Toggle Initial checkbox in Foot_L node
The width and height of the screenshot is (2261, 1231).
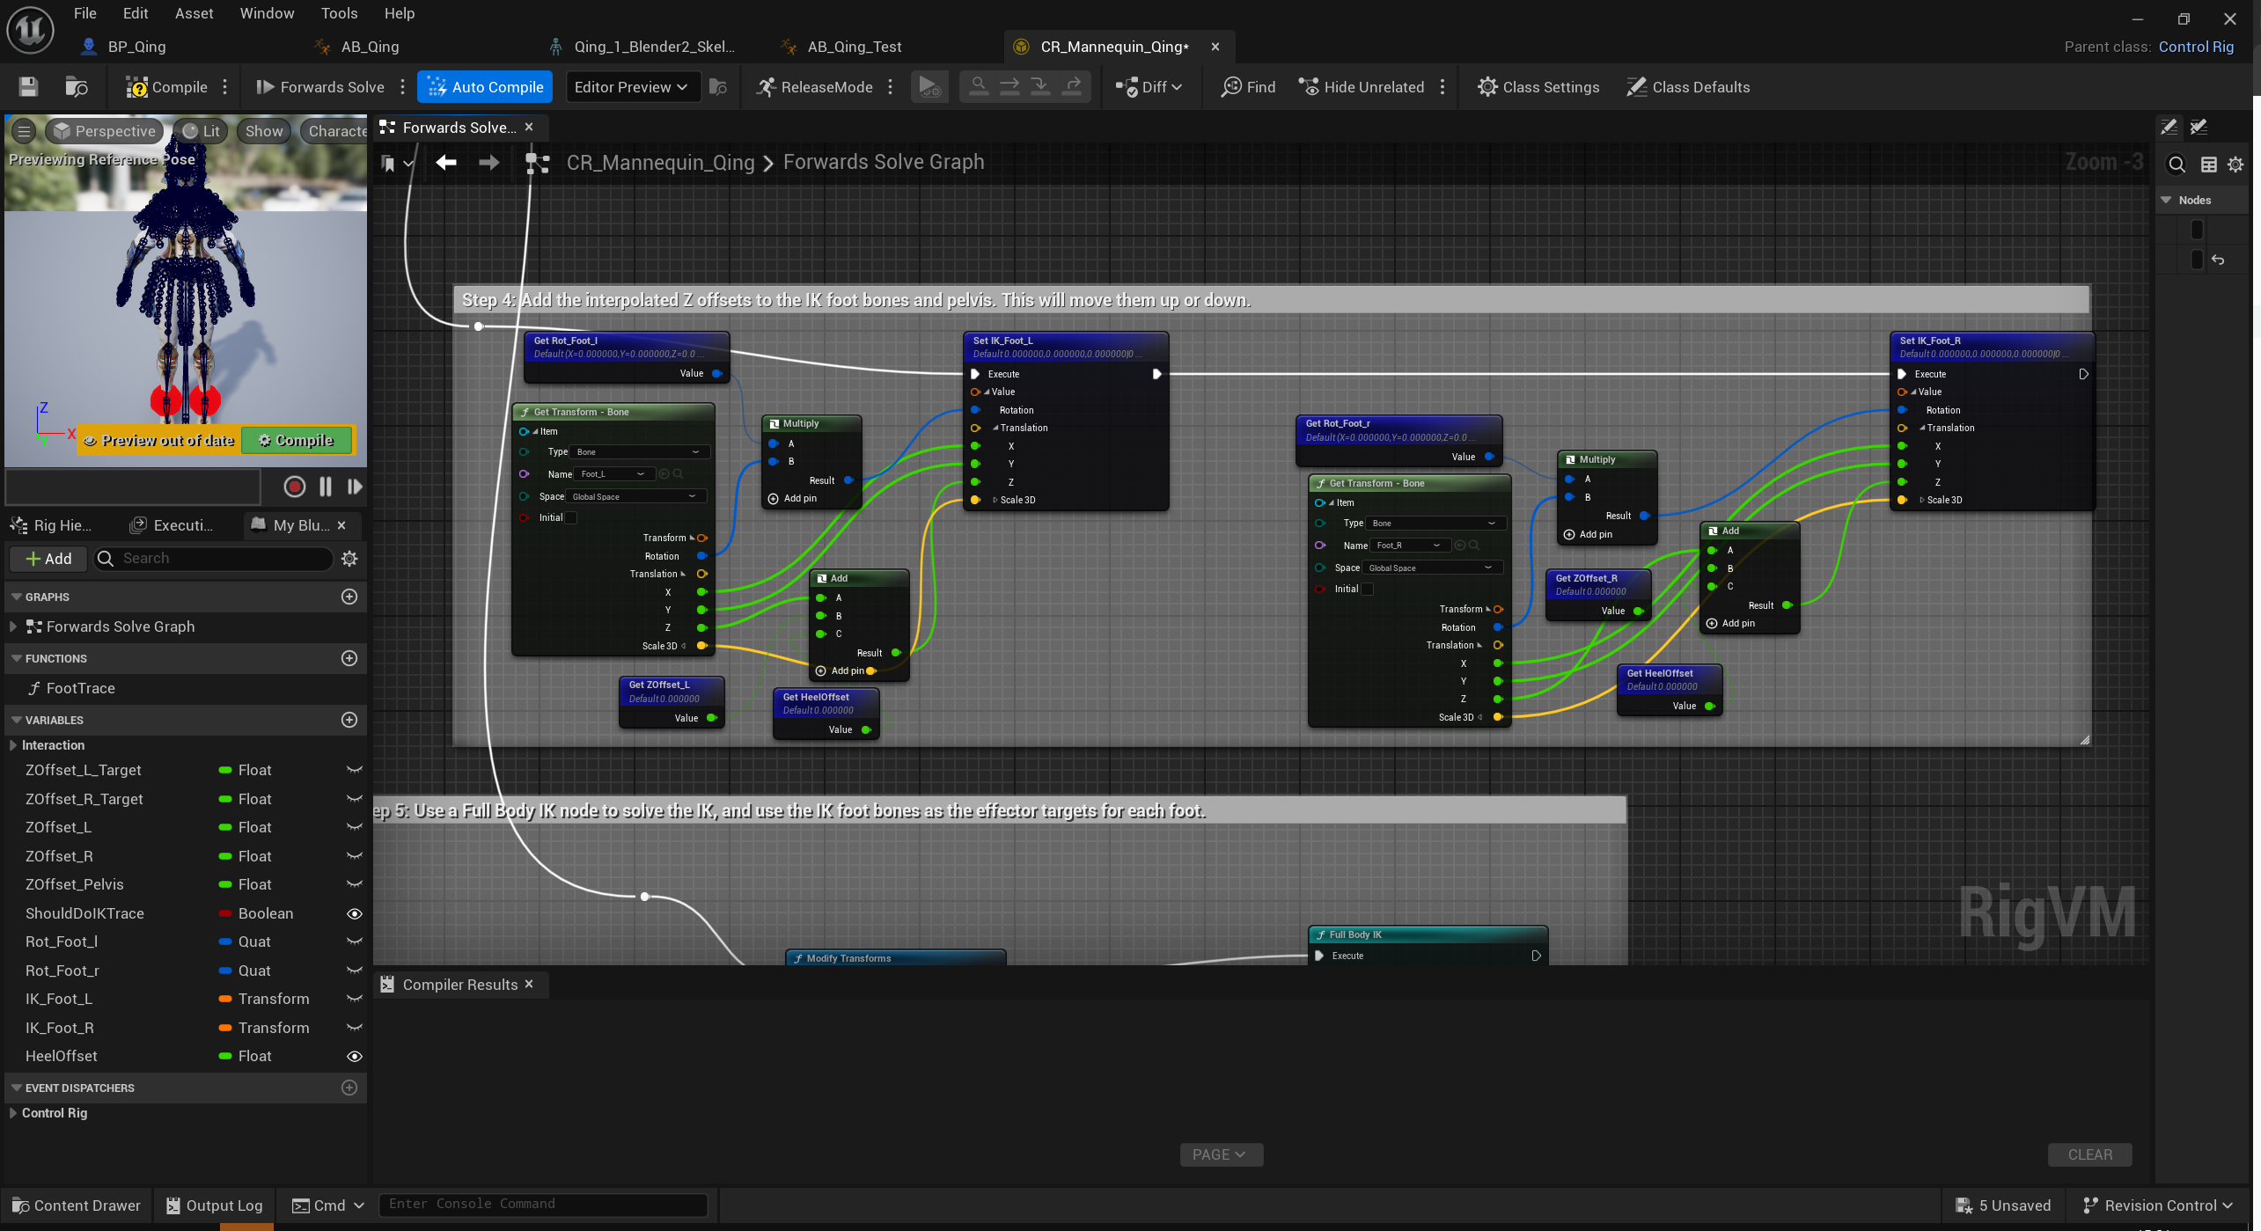coord(571,517)
